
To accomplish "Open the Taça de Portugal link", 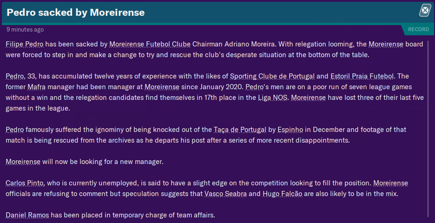I will [x=239, y=130].
